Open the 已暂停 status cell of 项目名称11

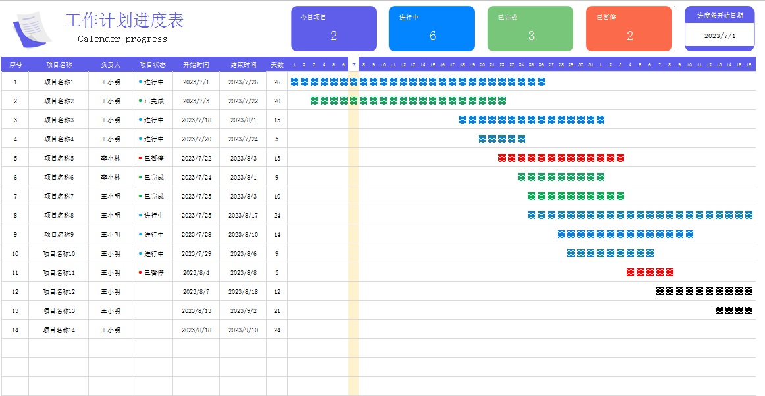click(153, 272)
